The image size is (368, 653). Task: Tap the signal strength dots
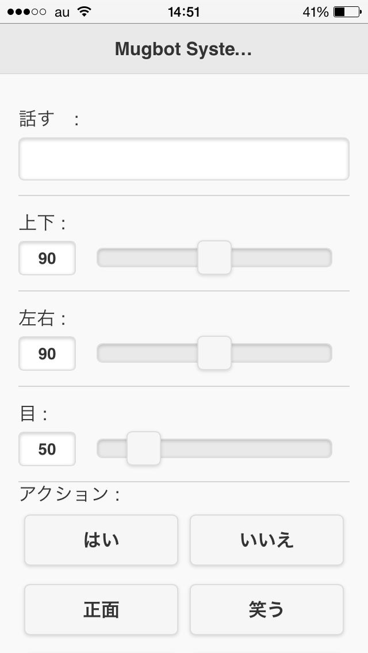pos(26,11)
